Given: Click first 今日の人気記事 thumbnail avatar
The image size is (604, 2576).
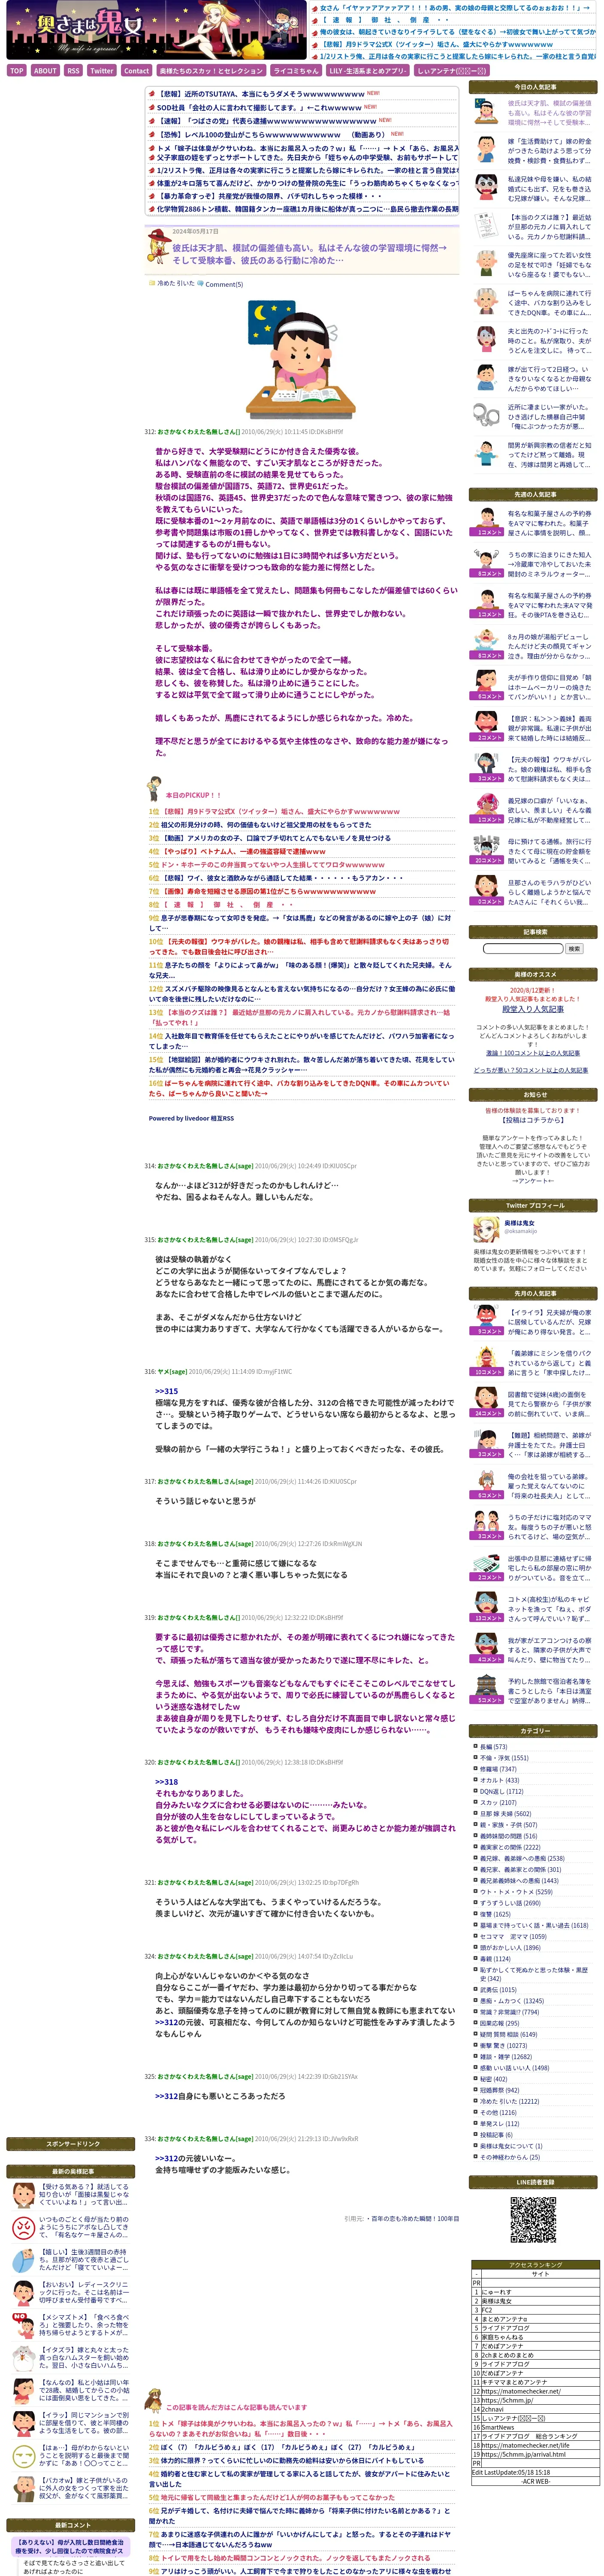Looking at the screenshot, I should pos(486,112).
